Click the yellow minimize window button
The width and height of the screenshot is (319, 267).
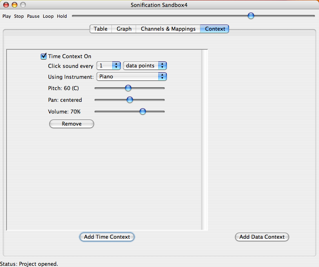15,5
